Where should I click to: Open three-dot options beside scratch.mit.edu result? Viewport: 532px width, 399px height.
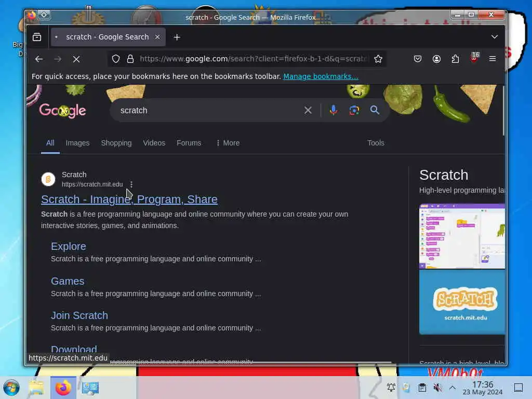[131, 184]
